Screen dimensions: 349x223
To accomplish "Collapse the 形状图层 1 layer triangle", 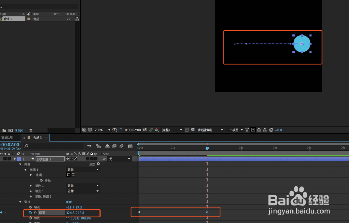I will 15,159.
